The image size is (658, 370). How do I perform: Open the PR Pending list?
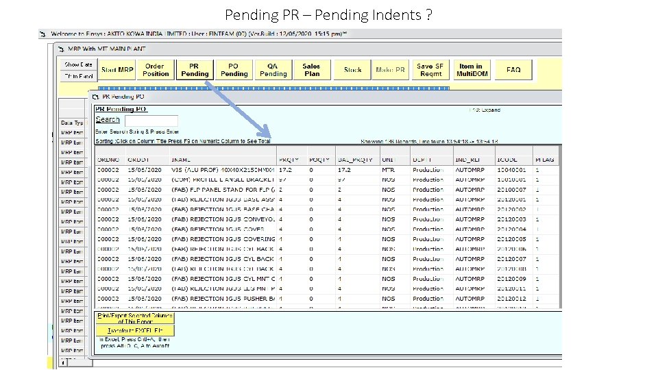[x=195, y=70]
